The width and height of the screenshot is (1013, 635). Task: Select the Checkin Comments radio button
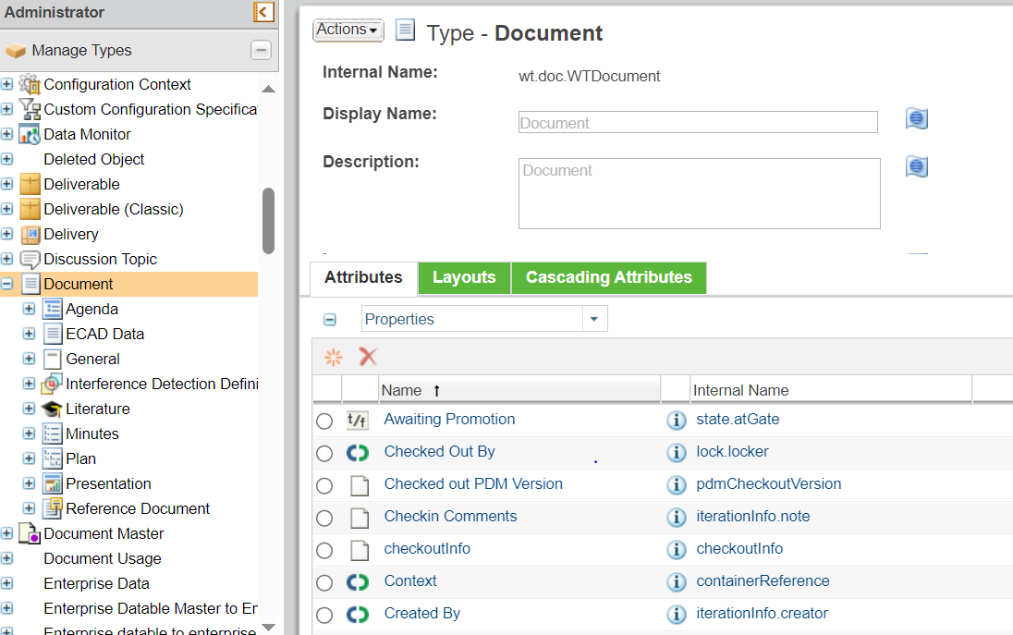(324, 519)
